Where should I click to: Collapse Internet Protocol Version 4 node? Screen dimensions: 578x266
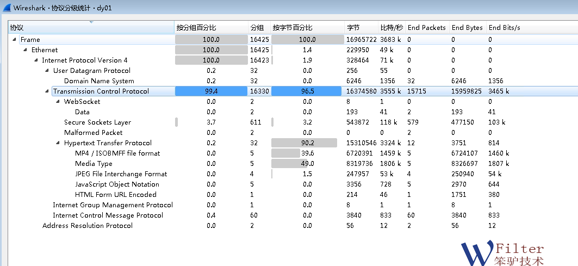(x=36, y=60)
